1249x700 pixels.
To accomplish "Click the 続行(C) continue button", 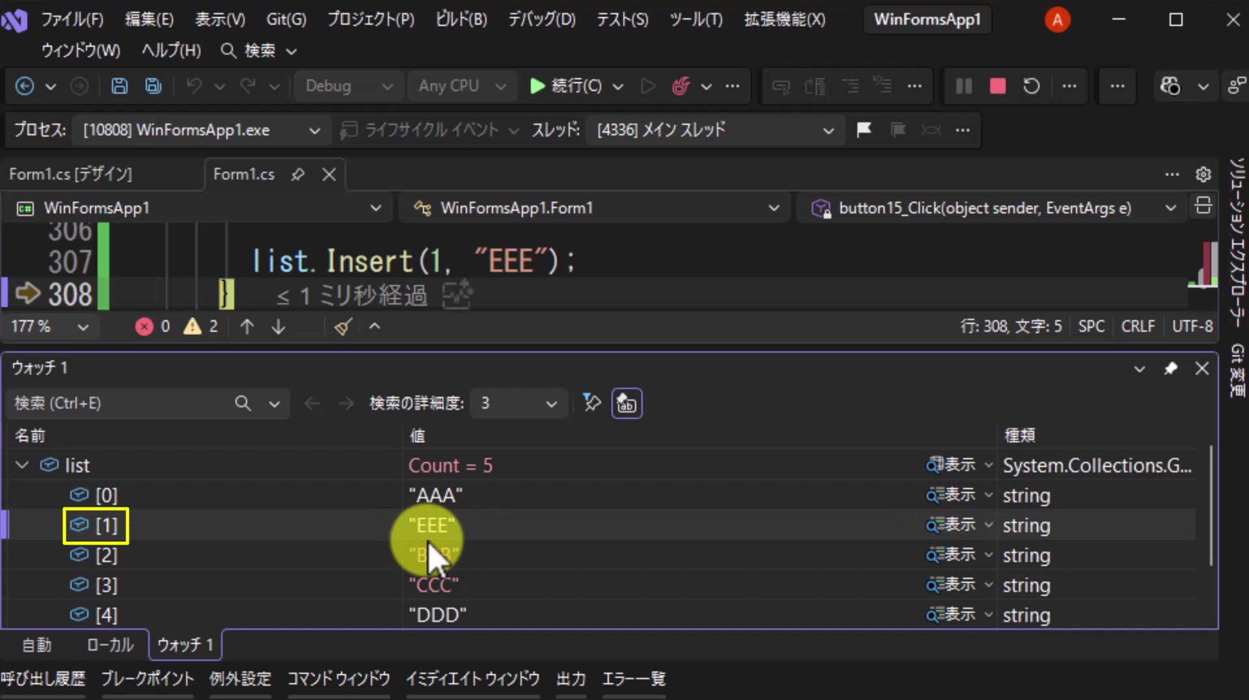I will (x=566, y=86).
